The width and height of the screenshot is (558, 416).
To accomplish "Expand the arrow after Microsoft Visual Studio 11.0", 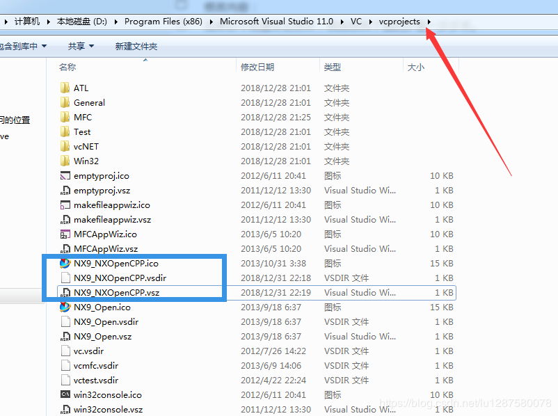I will point(342,22).
